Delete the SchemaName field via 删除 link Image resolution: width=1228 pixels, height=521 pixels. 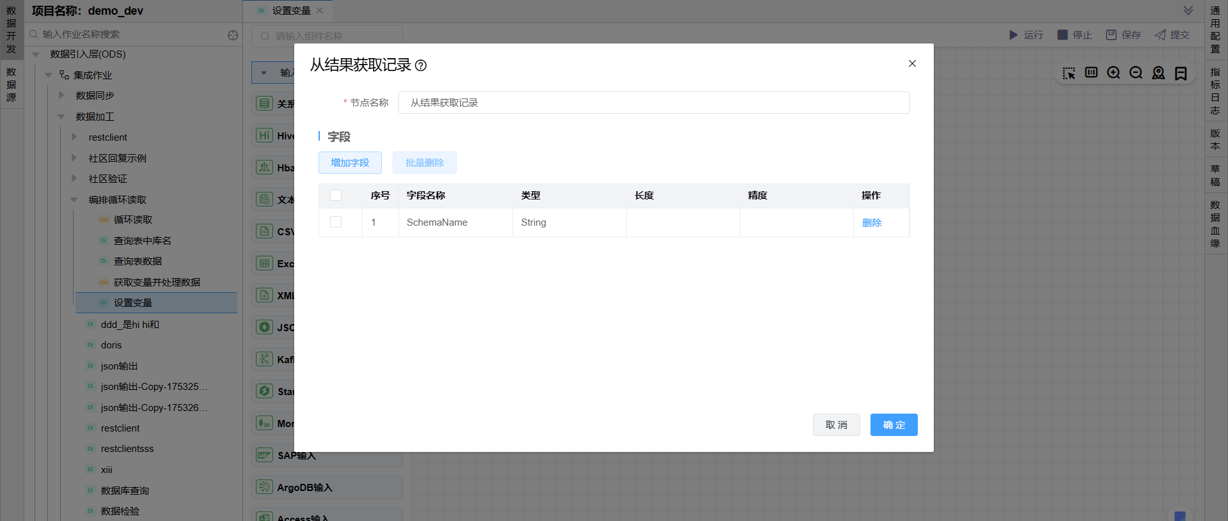[x=871, y=223]
